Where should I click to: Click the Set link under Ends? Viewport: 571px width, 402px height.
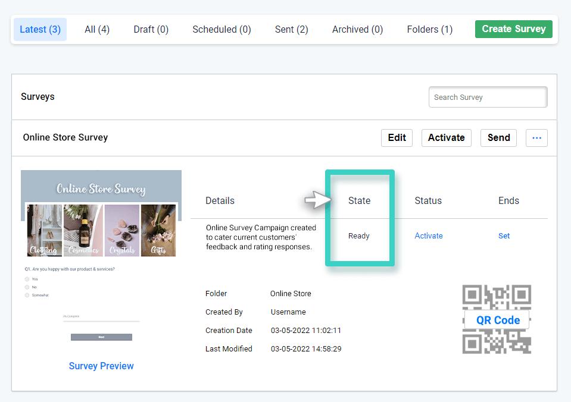(x=504, y=235)
